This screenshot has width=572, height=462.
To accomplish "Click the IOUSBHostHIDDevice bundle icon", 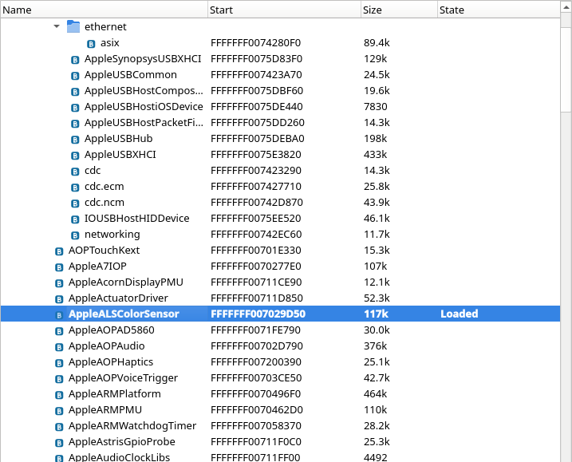I will pos(75,219).
